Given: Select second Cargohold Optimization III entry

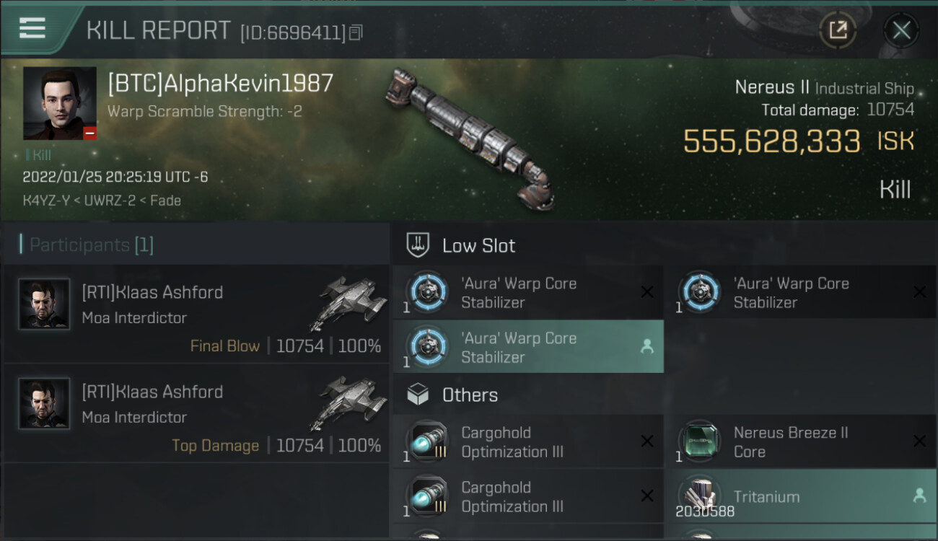Looking at the screenshot, I should pyautogui.click(x=528, y=496).
